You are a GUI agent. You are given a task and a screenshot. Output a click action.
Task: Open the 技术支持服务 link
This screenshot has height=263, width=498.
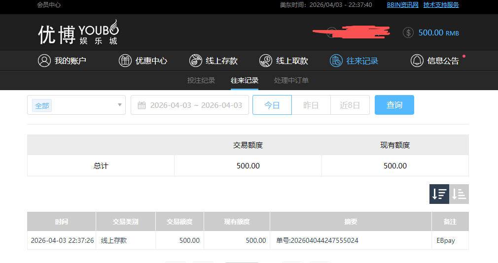441,5
